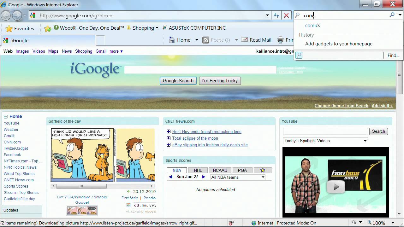This screenshot has width=404, height=227.
Task: Click First Strip link in Garfield gadget
Action: [130, 198]
